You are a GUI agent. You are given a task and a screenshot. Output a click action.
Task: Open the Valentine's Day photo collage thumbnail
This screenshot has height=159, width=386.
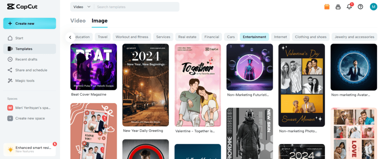pyautogui.click(x=302, y=85)
